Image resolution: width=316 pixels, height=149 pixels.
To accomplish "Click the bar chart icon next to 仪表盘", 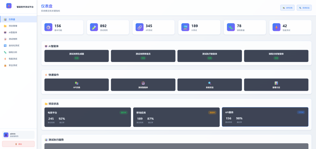I will pyautogui.click(x=5, y=19).
